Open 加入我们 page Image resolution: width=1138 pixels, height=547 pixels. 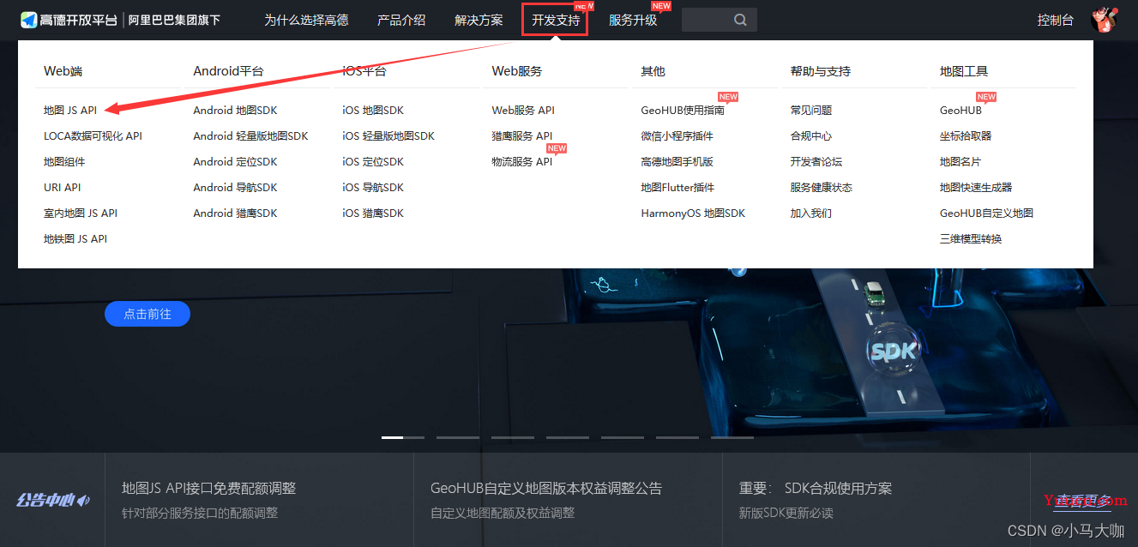(x=811, y=213)
